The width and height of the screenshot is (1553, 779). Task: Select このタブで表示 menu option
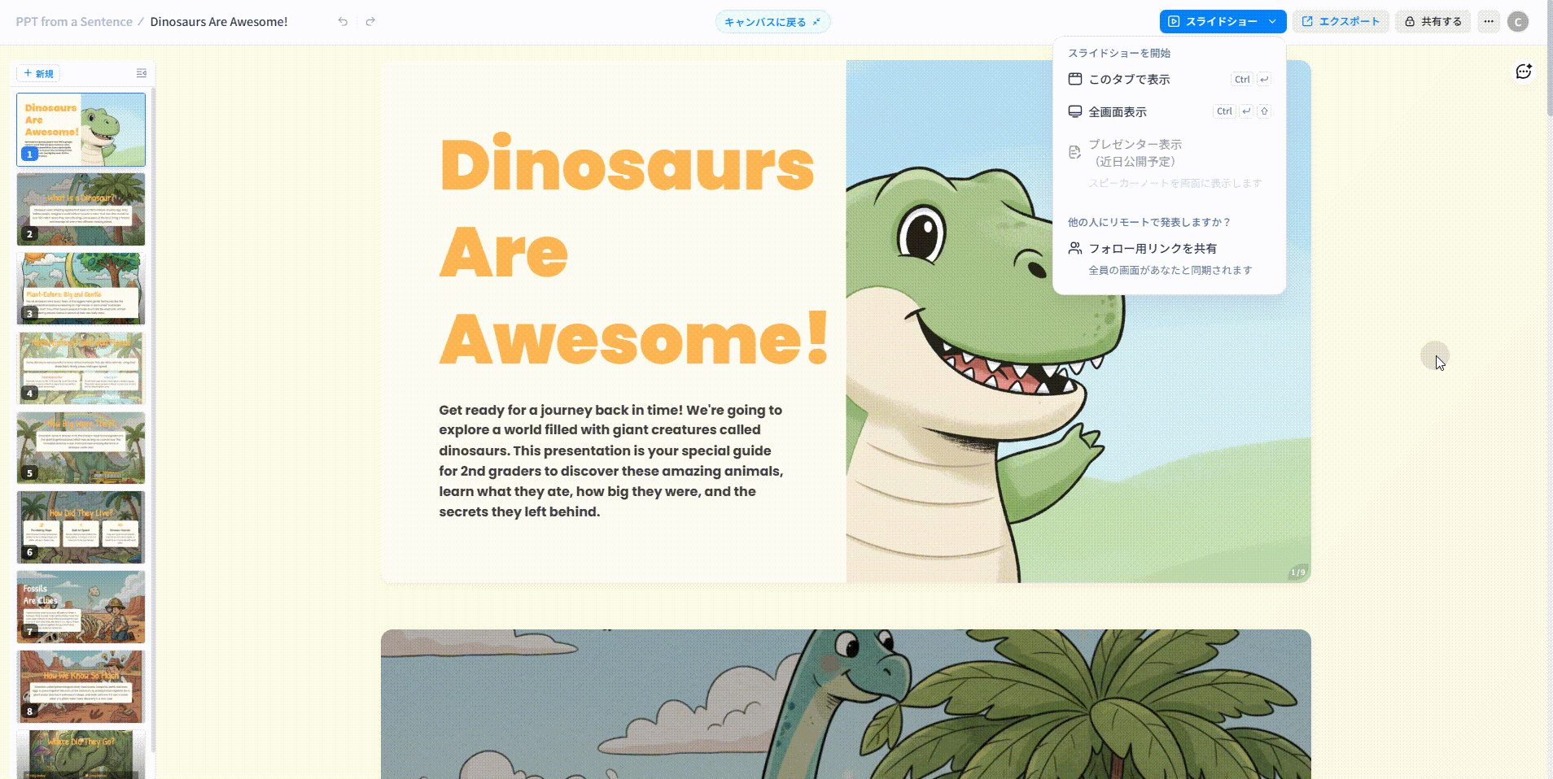tap(1129, 80)
